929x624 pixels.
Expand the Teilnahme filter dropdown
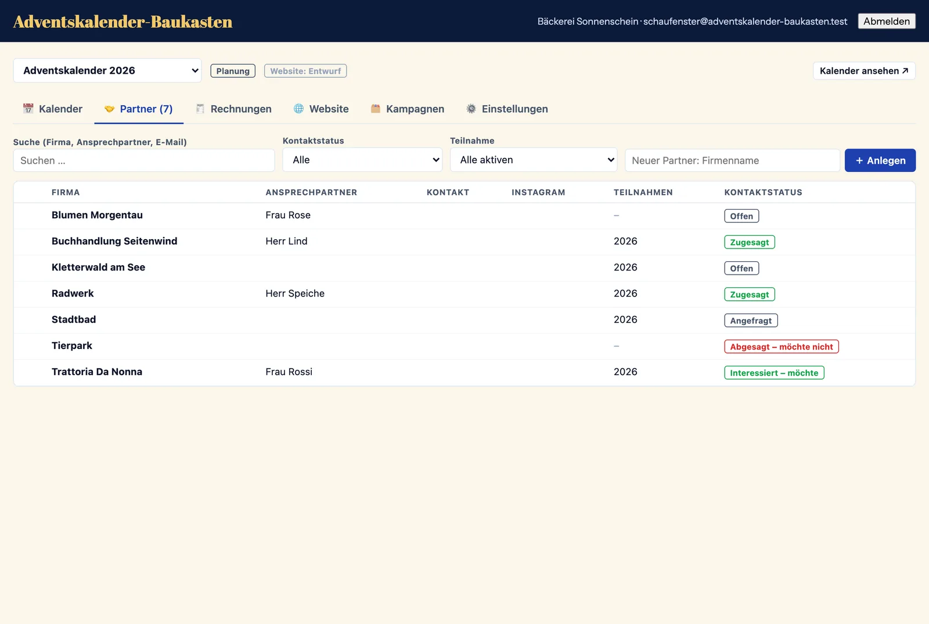point(534,160)
